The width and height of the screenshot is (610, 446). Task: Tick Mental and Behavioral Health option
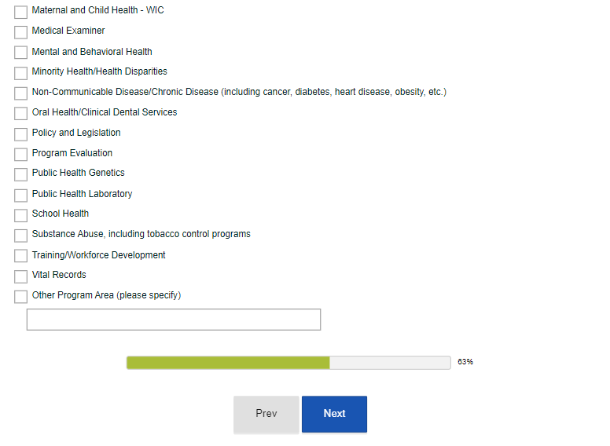point(20,53)
